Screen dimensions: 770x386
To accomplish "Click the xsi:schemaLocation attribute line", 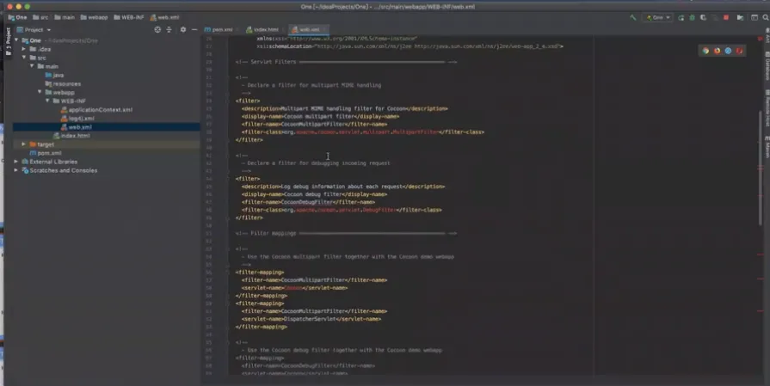I will coord(410,46).
